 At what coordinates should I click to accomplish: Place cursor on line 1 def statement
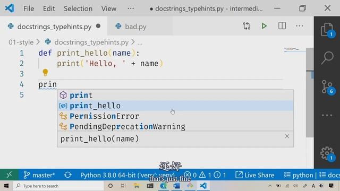[x=89, y=53]
